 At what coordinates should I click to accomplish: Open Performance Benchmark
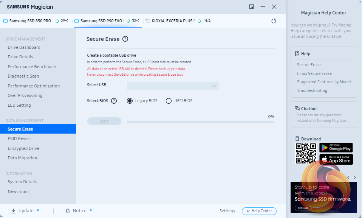coord(32,67)
